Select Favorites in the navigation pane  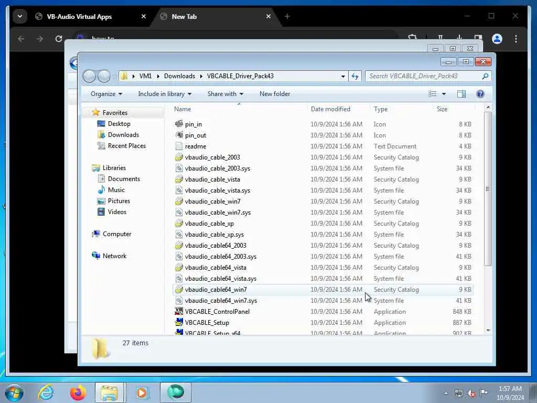pos(110,113)
